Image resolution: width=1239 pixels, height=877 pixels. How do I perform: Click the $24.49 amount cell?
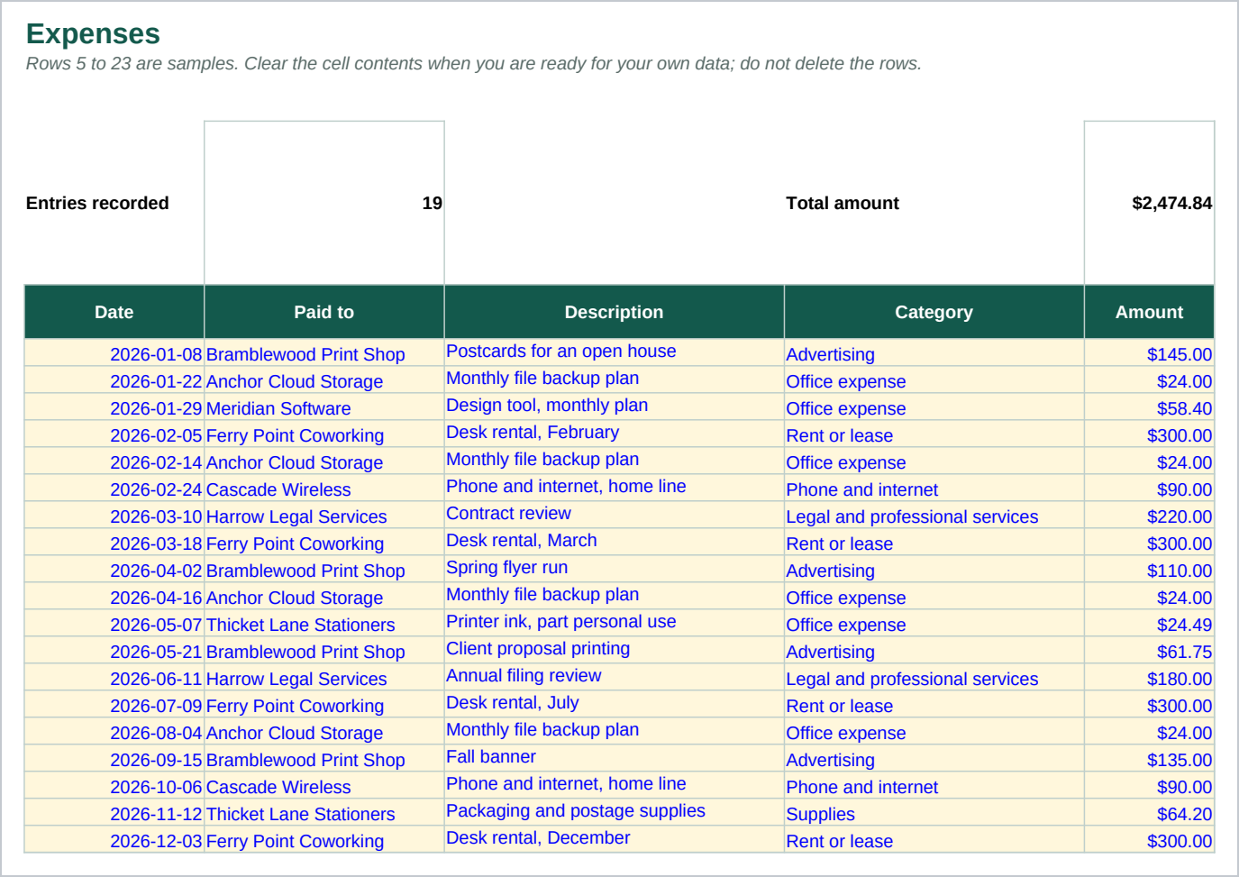(x=1149, y=624)
